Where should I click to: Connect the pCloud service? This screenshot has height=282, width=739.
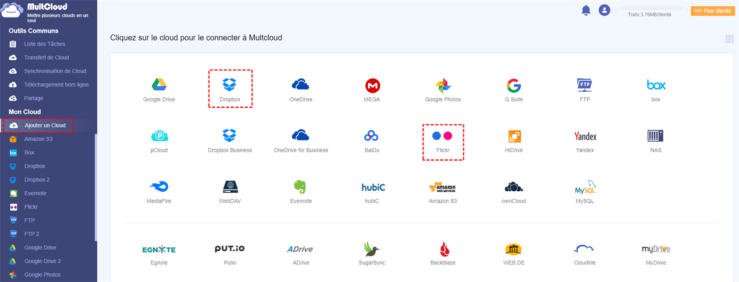pos(159,136)
